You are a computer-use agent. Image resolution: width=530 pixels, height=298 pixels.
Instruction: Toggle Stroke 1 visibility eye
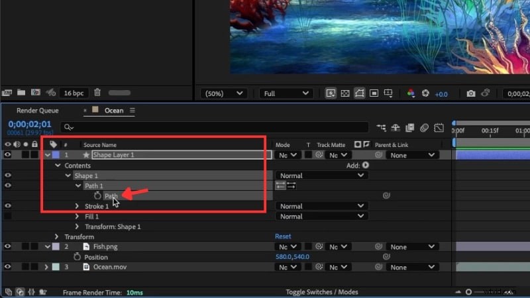click(x=7, y=206)
